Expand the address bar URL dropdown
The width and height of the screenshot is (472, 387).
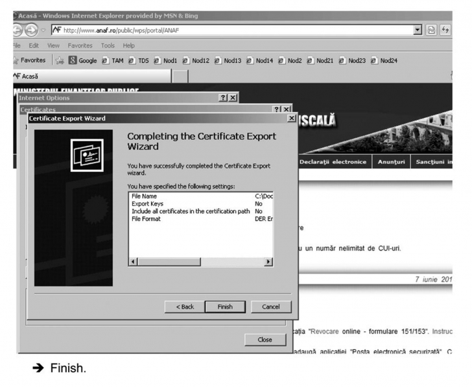pyautogui.click(x=418, y=30)
